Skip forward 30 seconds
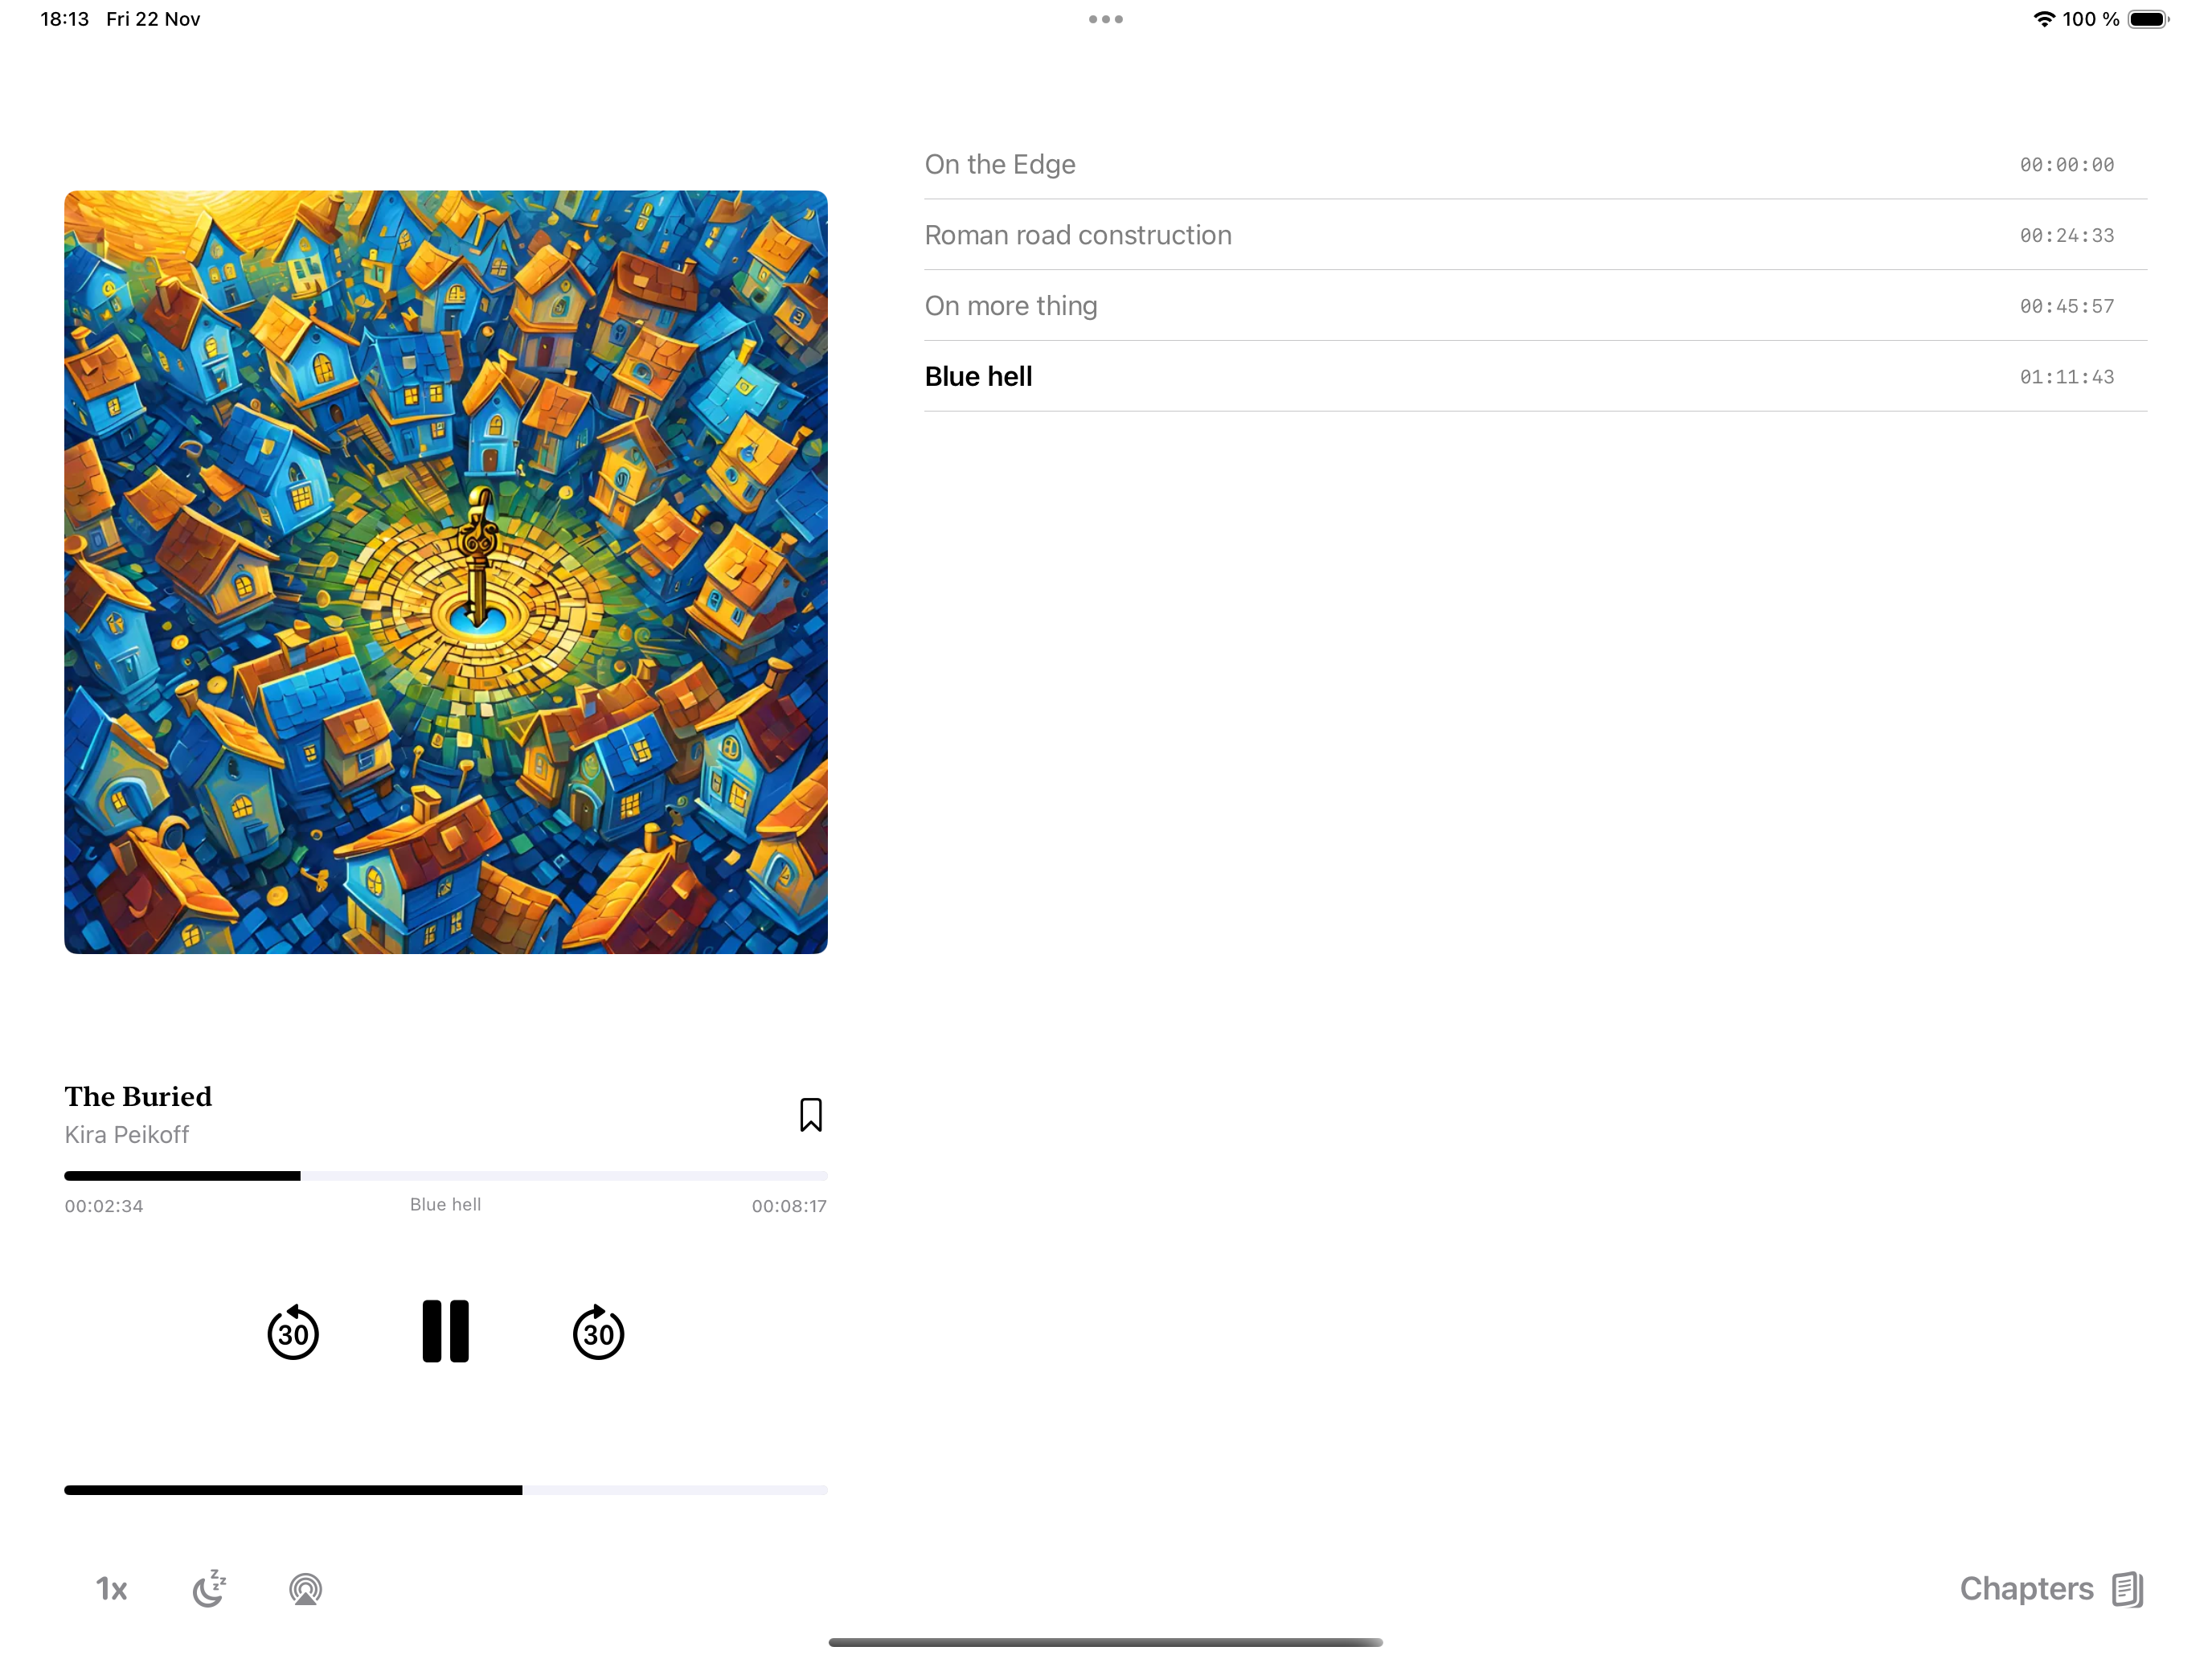Screen dimensions: 2212x1659 (x=598, y=1332)
